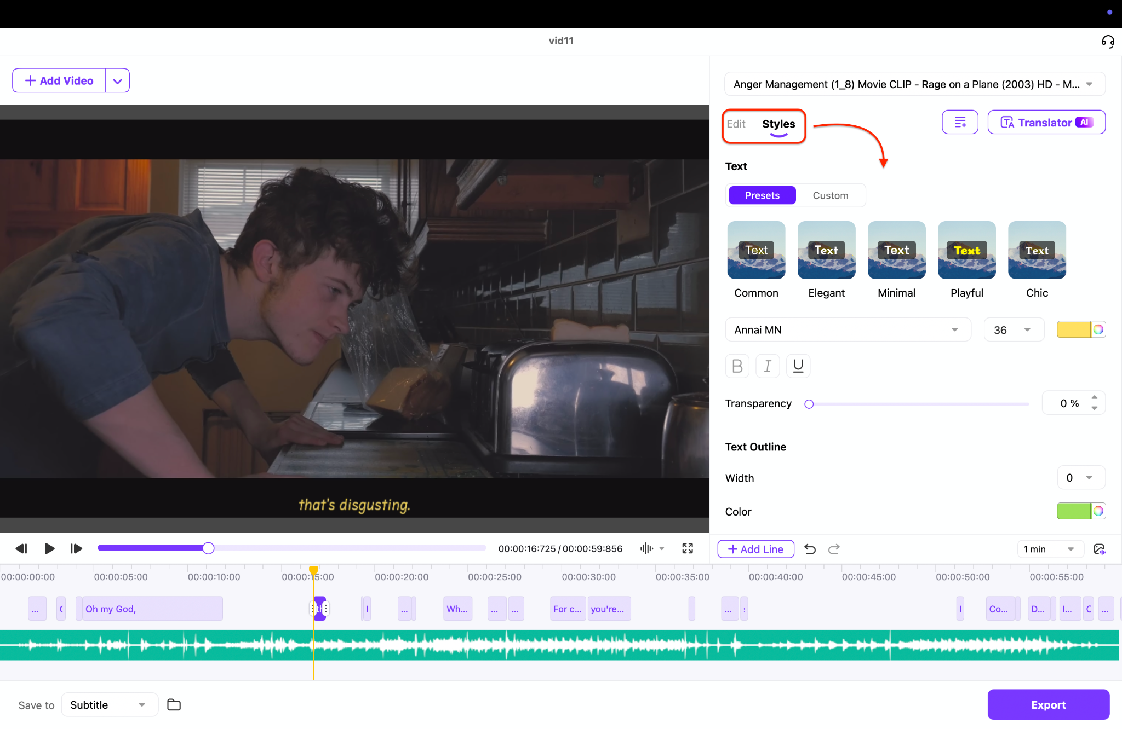This screenshot has height=729, width=1122.
Task: Click the fullscreen preview icon
Action: point(688,548)
